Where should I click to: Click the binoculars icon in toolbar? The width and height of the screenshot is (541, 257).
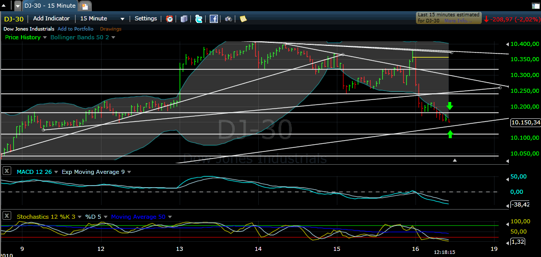[x=229, y=19]
